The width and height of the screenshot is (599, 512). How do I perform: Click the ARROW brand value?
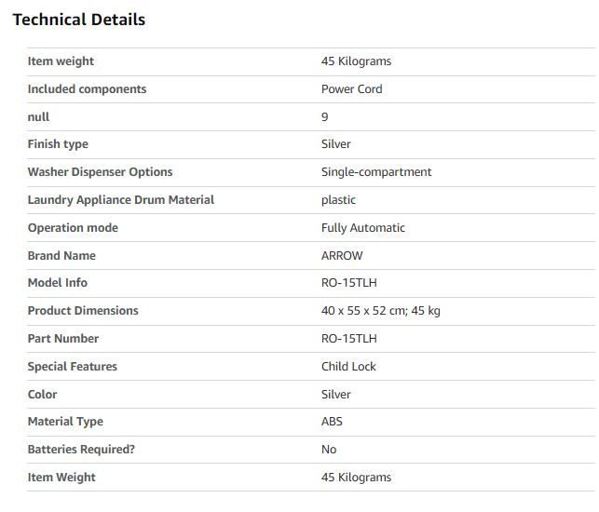tap(342, 256)
